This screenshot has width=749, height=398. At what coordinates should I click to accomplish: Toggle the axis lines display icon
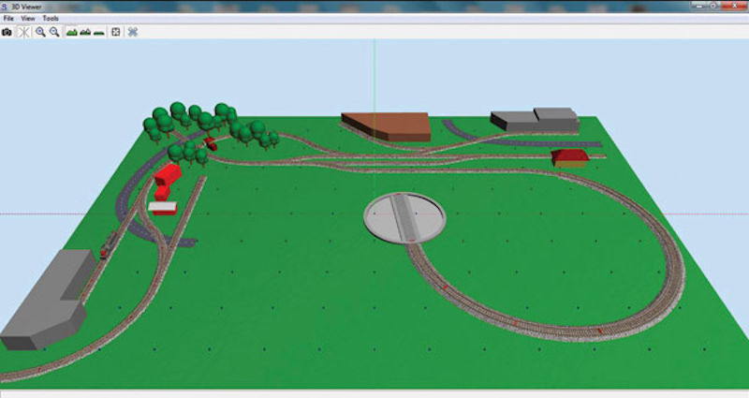point(23,32)
